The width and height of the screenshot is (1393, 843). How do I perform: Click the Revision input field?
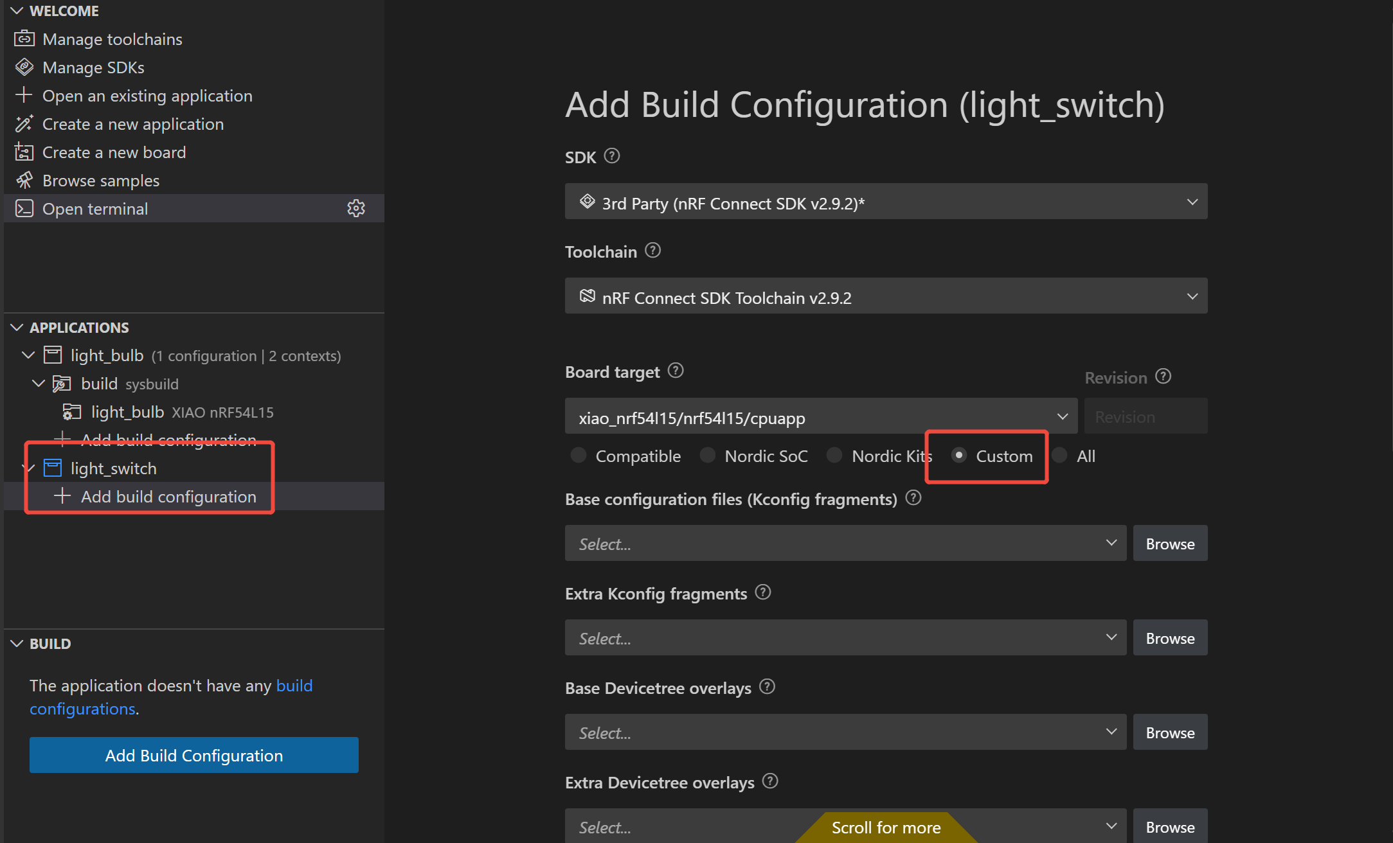pyautogui.click(x=1145, y=417)
